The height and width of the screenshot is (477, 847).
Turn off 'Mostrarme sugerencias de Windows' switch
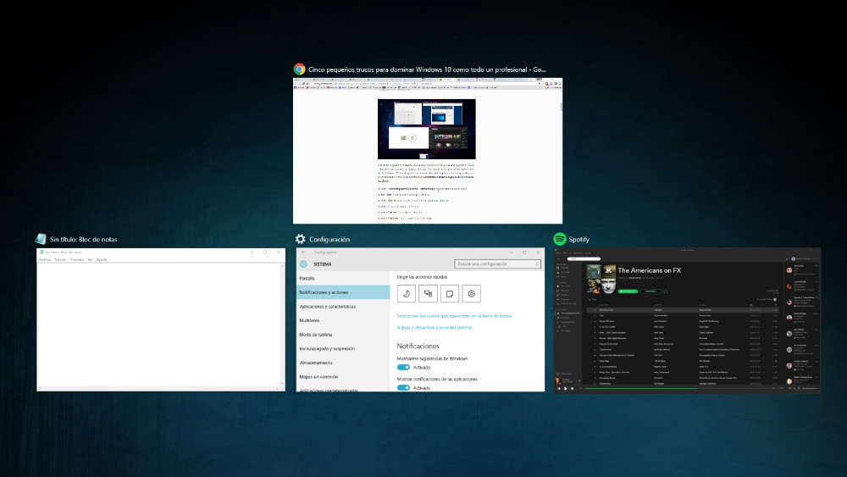403,368
